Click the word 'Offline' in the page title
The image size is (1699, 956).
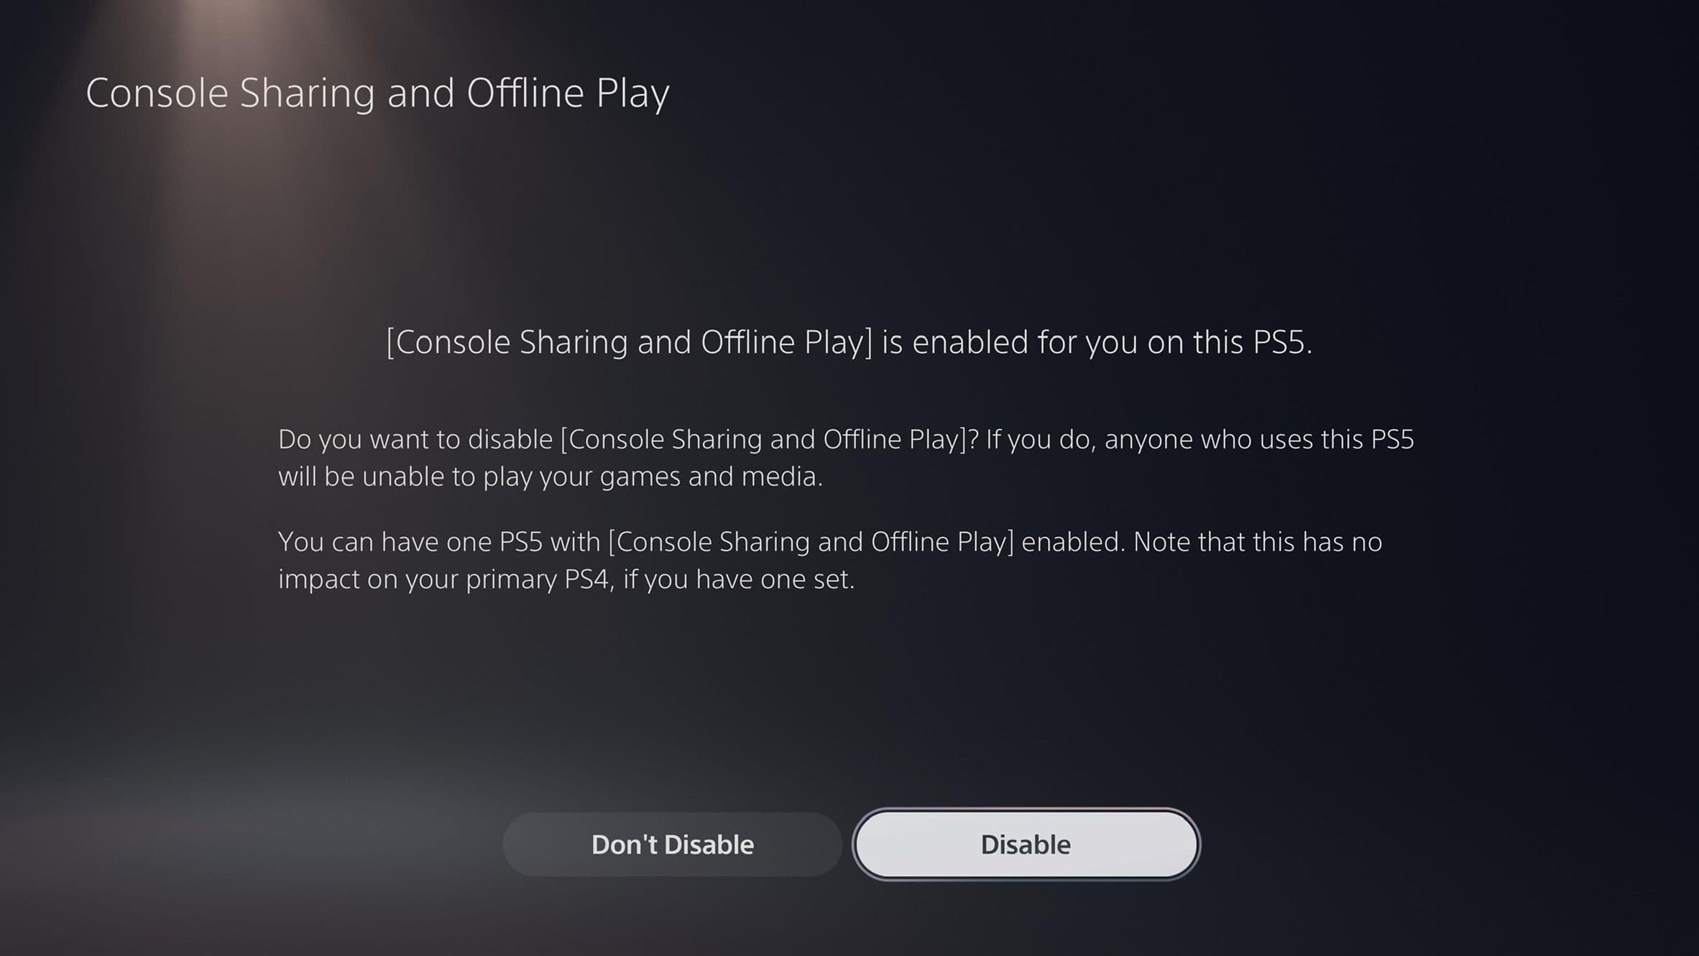(x=525, y=93)
